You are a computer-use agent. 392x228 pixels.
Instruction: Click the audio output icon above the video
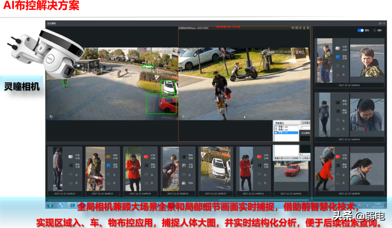[x=300, y=28]
